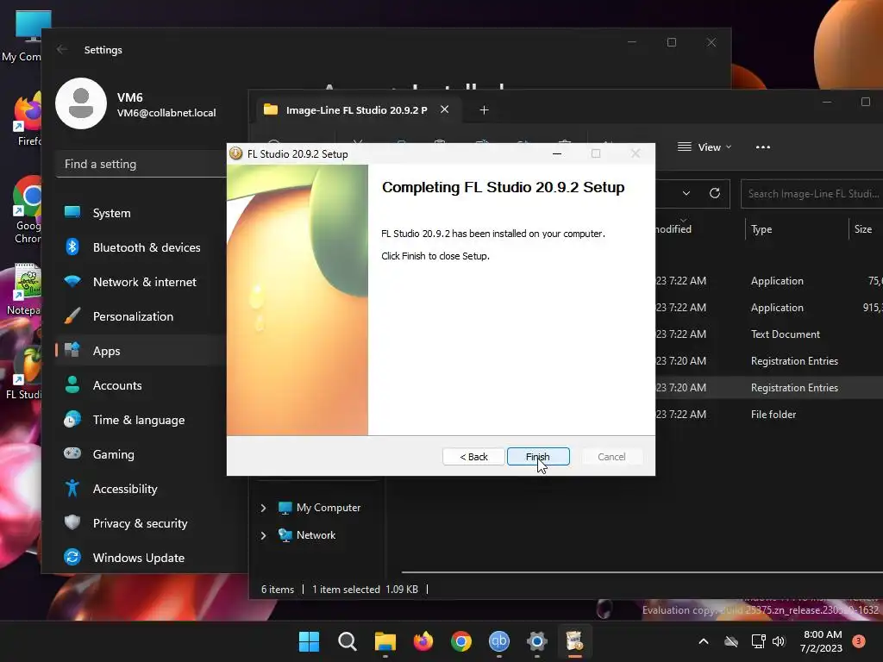Click the Accessibility figure icon
883x662 pixels.
(72, 488)
